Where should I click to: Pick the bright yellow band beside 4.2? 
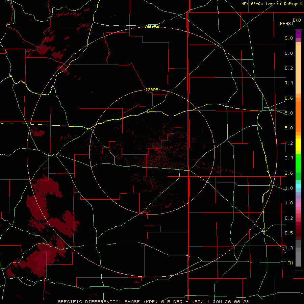[298, 145]
